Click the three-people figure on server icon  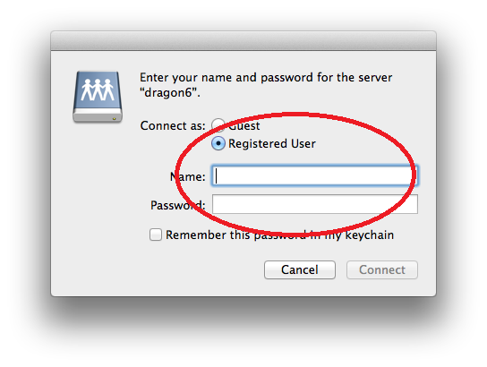[x=98, y=90]
